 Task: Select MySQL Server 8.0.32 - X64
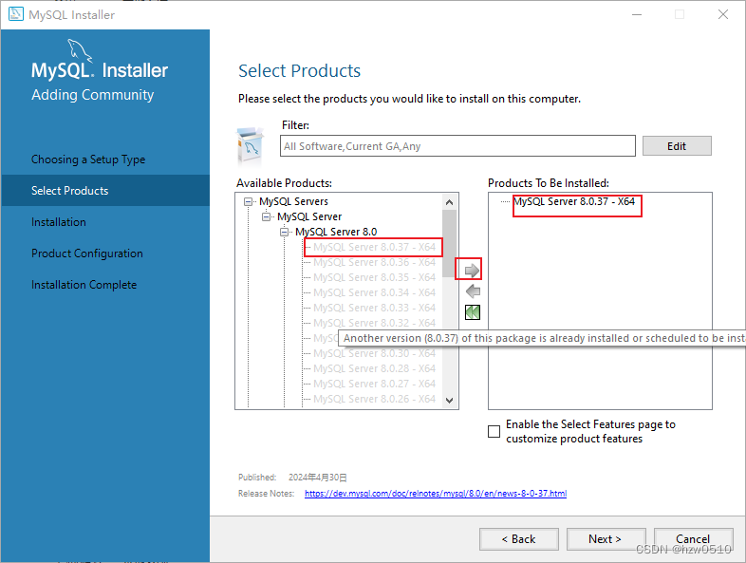coord(374,323)
